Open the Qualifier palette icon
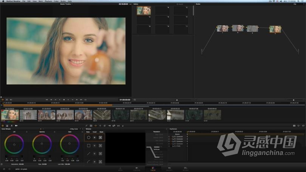 coord(91,126)
